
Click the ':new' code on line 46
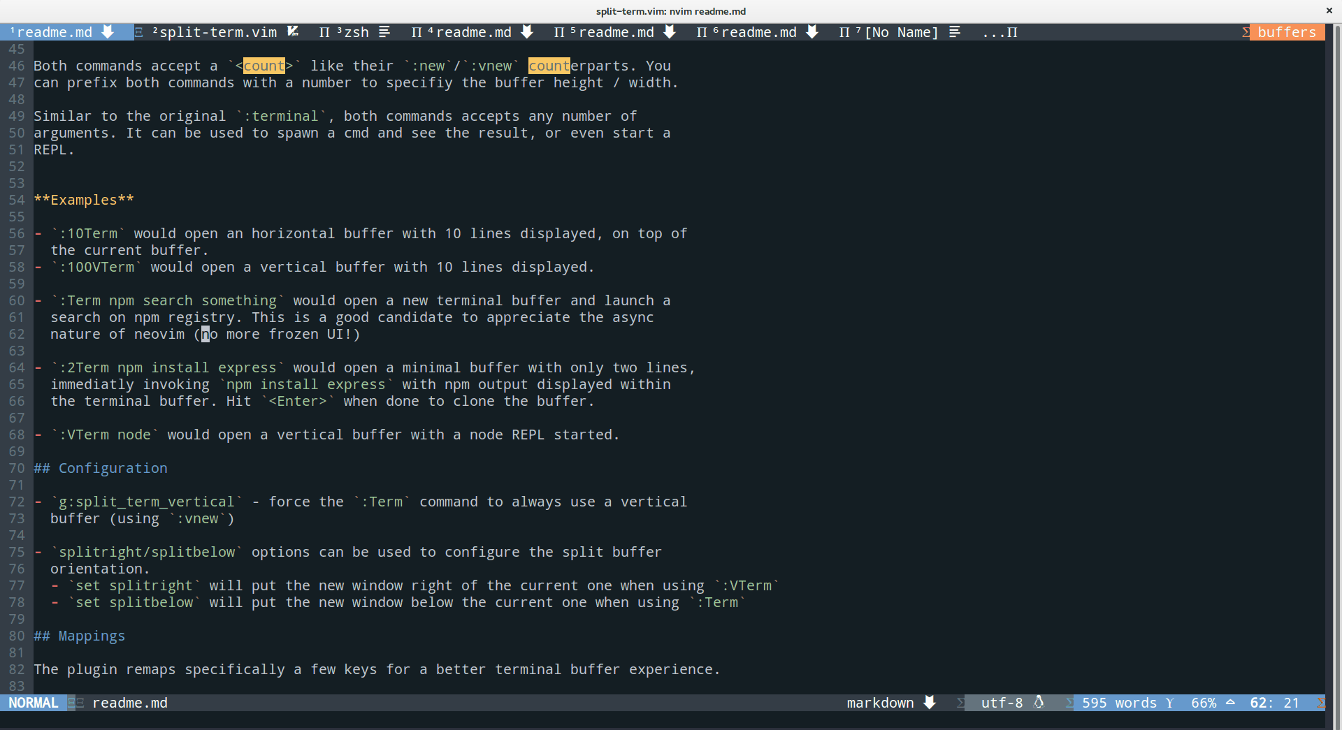tap(428, 66)
